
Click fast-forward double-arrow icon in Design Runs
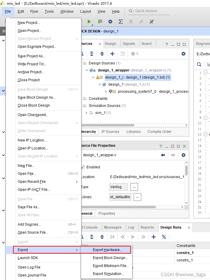[143, 237]
